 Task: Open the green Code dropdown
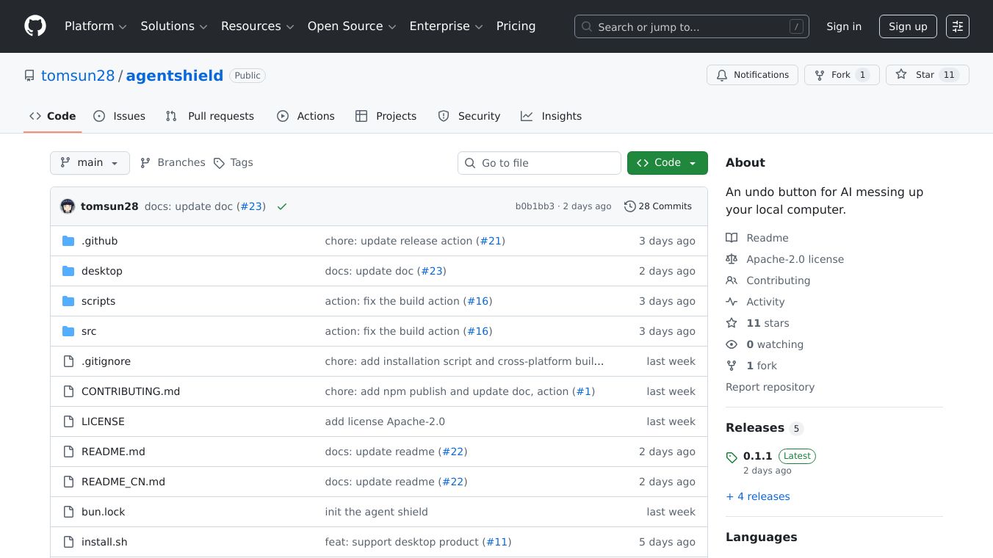pyautogui.click(x=667, y=163)
